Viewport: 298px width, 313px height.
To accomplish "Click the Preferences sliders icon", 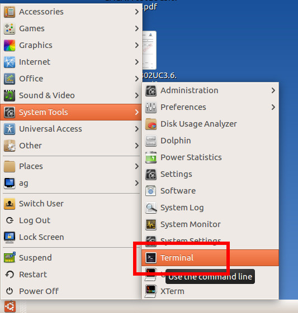I will pos(150,107).
